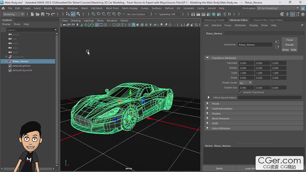Enable snap to points magnet icon
Image resolution: width=306 pixels, height=172 pixels.
coord(104,14)
